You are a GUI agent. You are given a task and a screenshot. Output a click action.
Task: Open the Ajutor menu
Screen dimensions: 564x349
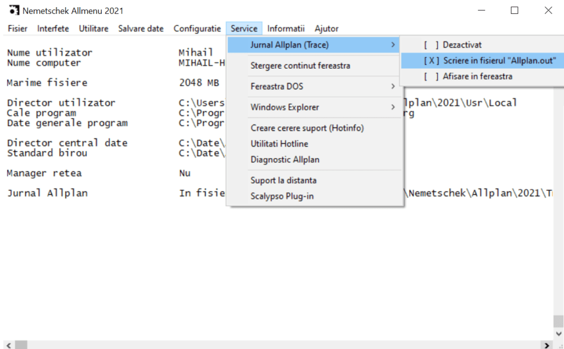coord(326,29)
